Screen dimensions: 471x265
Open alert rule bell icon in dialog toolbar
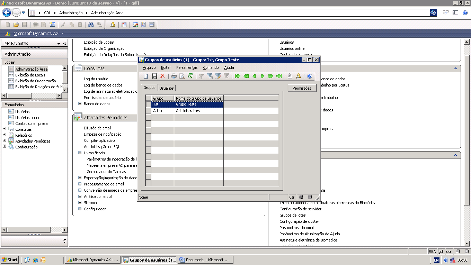(299, 76)
